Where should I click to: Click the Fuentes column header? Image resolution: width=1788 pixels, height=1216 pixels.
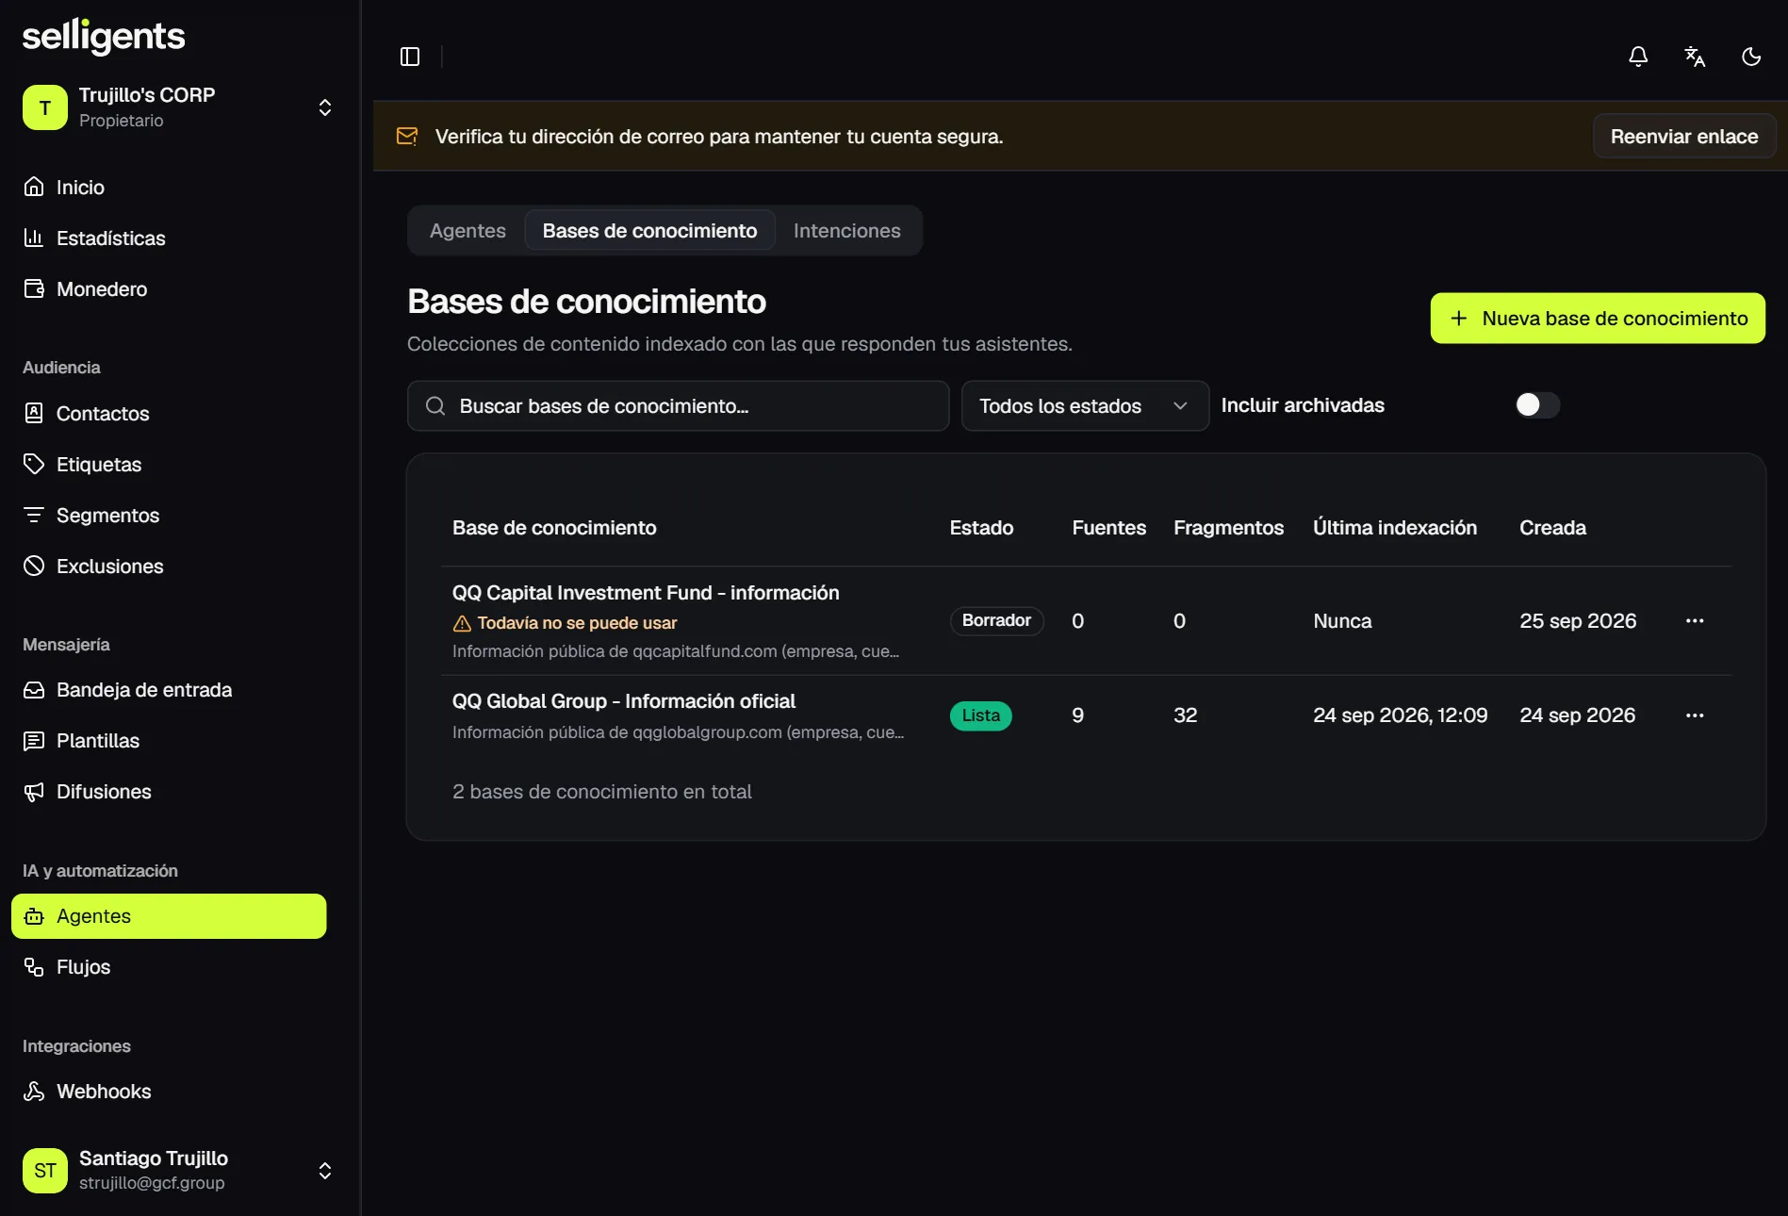1108,528
